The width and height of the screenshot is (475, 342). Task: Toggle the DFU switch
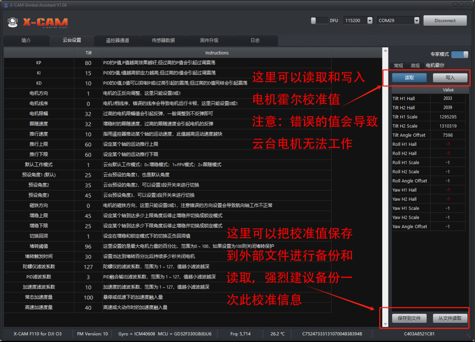(319, 21)
